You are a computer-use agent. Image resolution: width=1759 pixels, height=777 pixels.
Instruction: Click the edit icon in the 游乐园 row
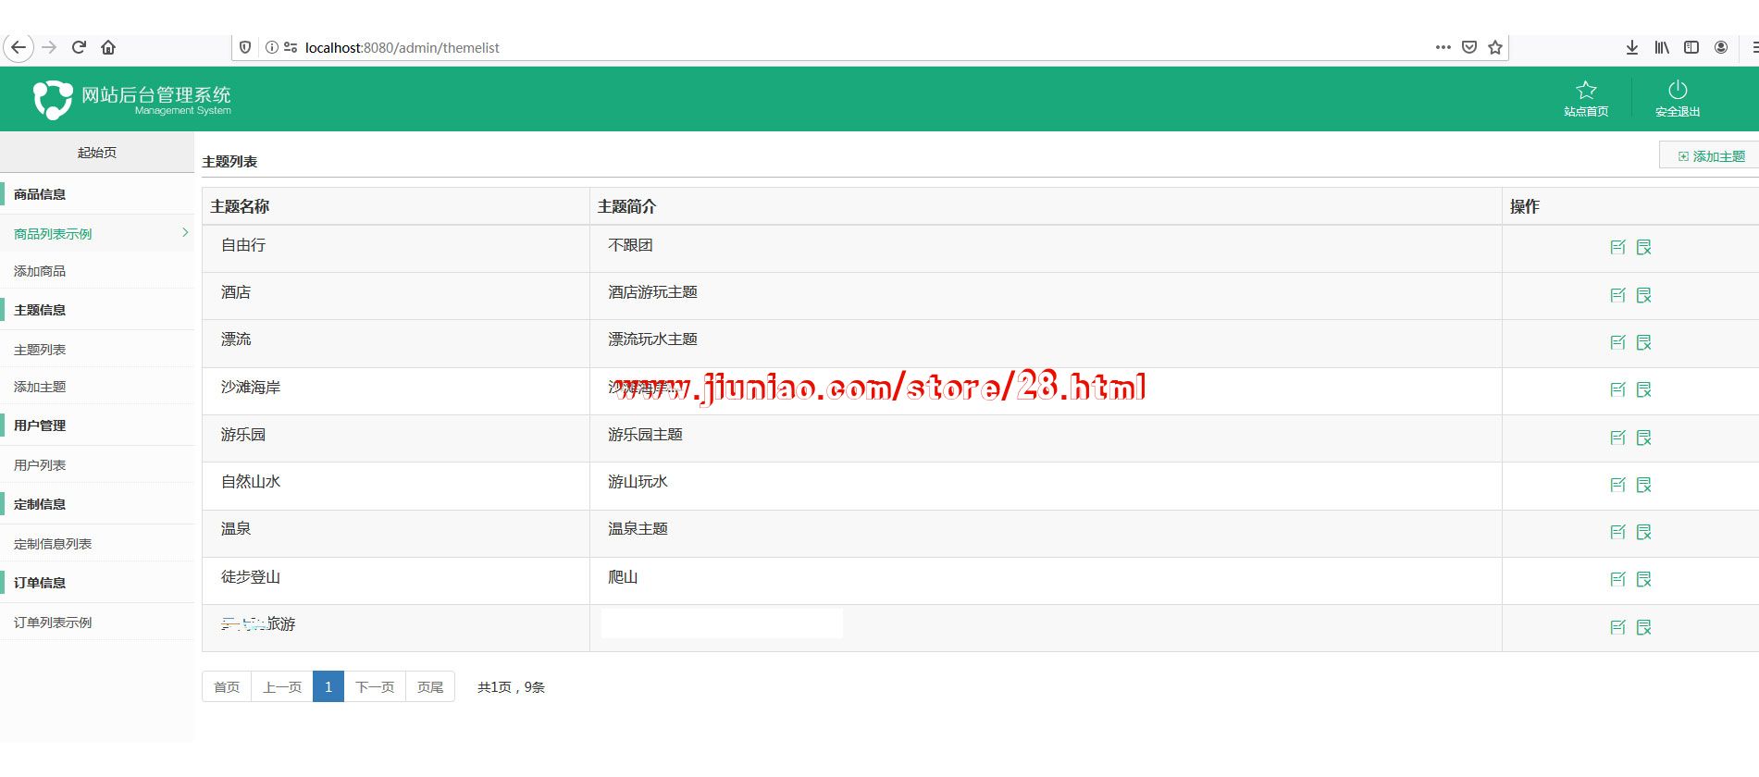point(1617,438)
